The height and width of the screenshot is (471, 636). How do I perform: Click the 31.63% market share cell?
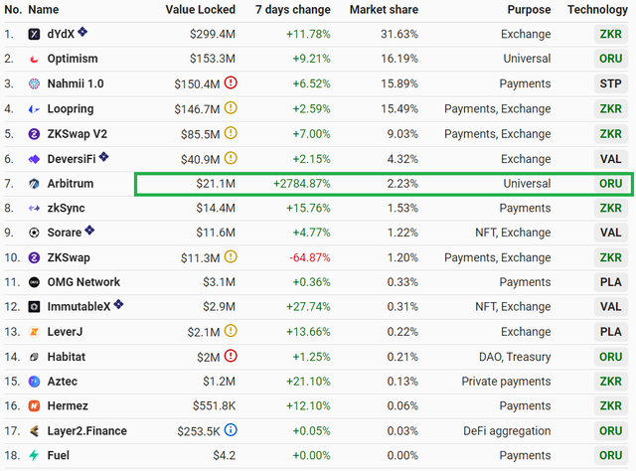point(399,34)
